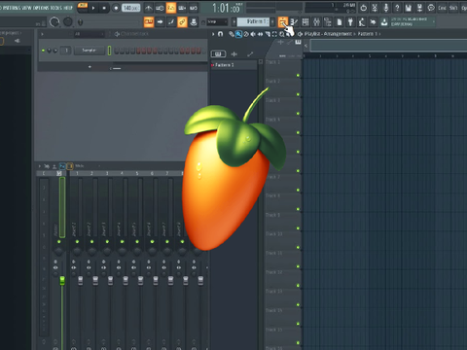Viewport: 467px width, 350px height.
Task: Select Pattern 1 in the picker
Action: pyautogui.click(x=233, y=65)
